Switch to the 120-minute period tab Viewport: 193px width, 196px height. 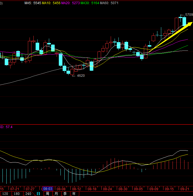(5, 194)
